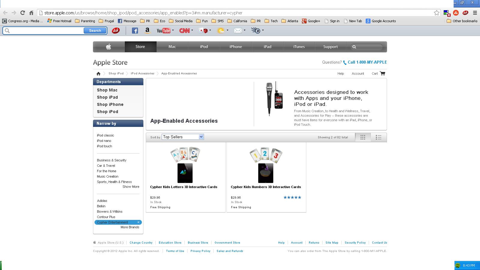Open the iTunes navigation tab
The image size is (480, 270).
(299, 47)
